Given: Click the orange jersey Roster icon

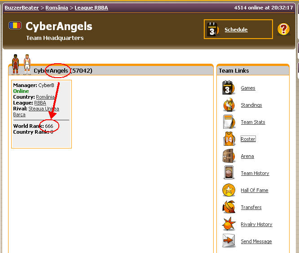Looking at the screenshot, I should coord(229,139).
